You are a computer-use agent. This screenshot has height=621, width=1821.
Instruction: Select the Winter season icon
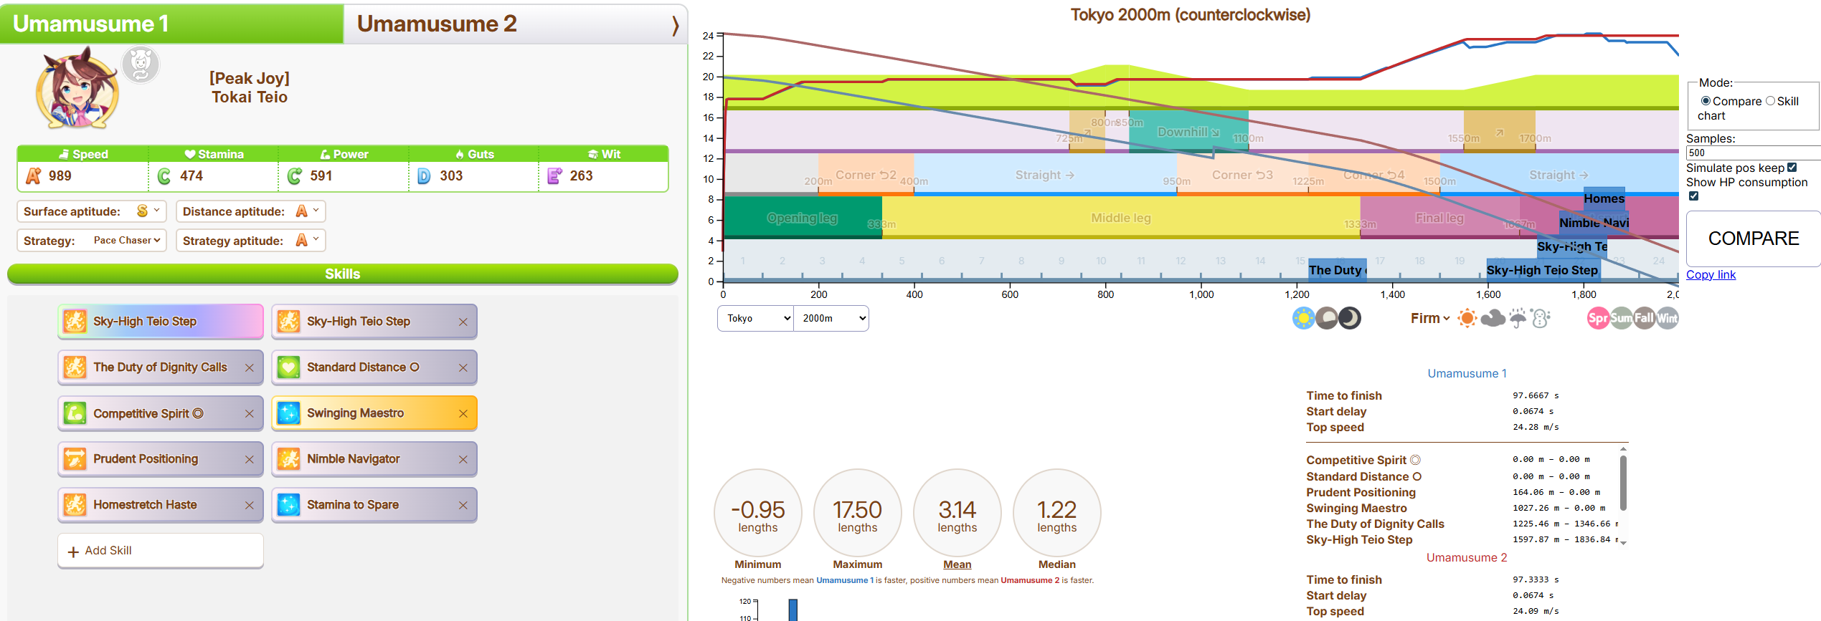pyautogui.click(x=1668, y=318)
